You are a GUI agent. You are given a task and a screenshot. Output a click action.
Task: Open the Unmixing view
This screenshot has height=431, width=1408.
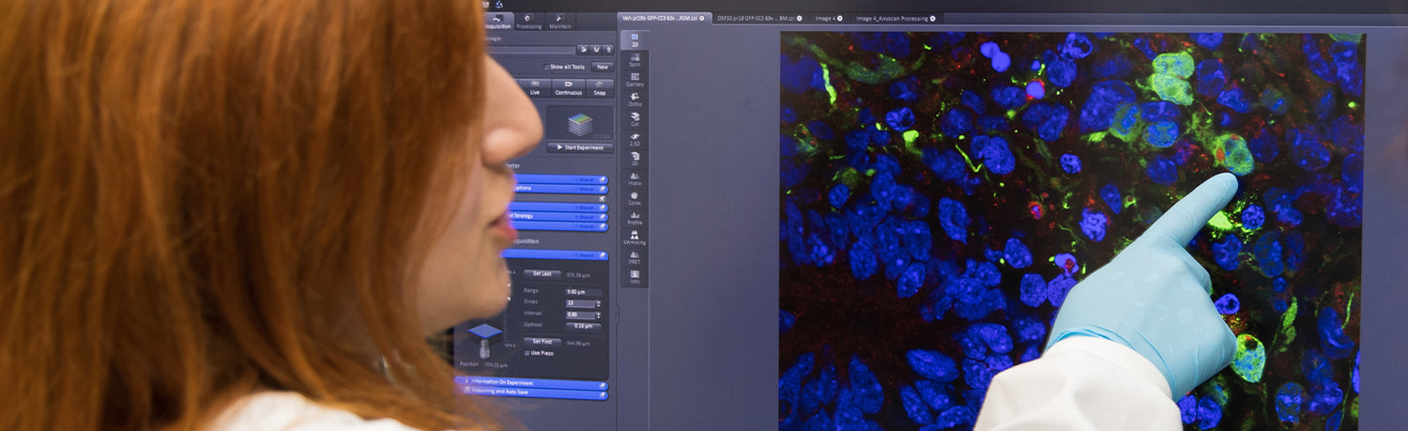635,238
